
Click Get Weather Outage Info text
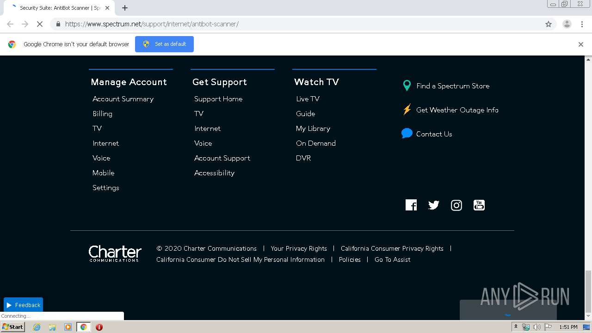pos(457,110)
